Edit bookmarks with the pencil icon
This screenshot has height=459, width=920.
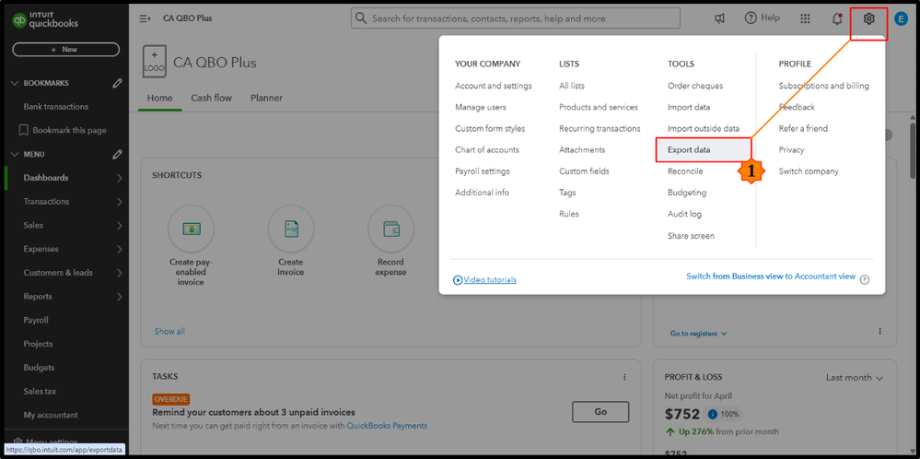[x=117, y=83]
